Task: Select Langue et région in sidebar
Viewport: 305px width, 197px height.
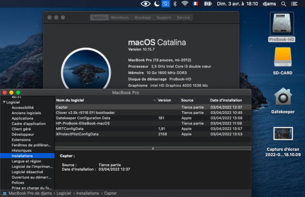Action: (26, 161)
